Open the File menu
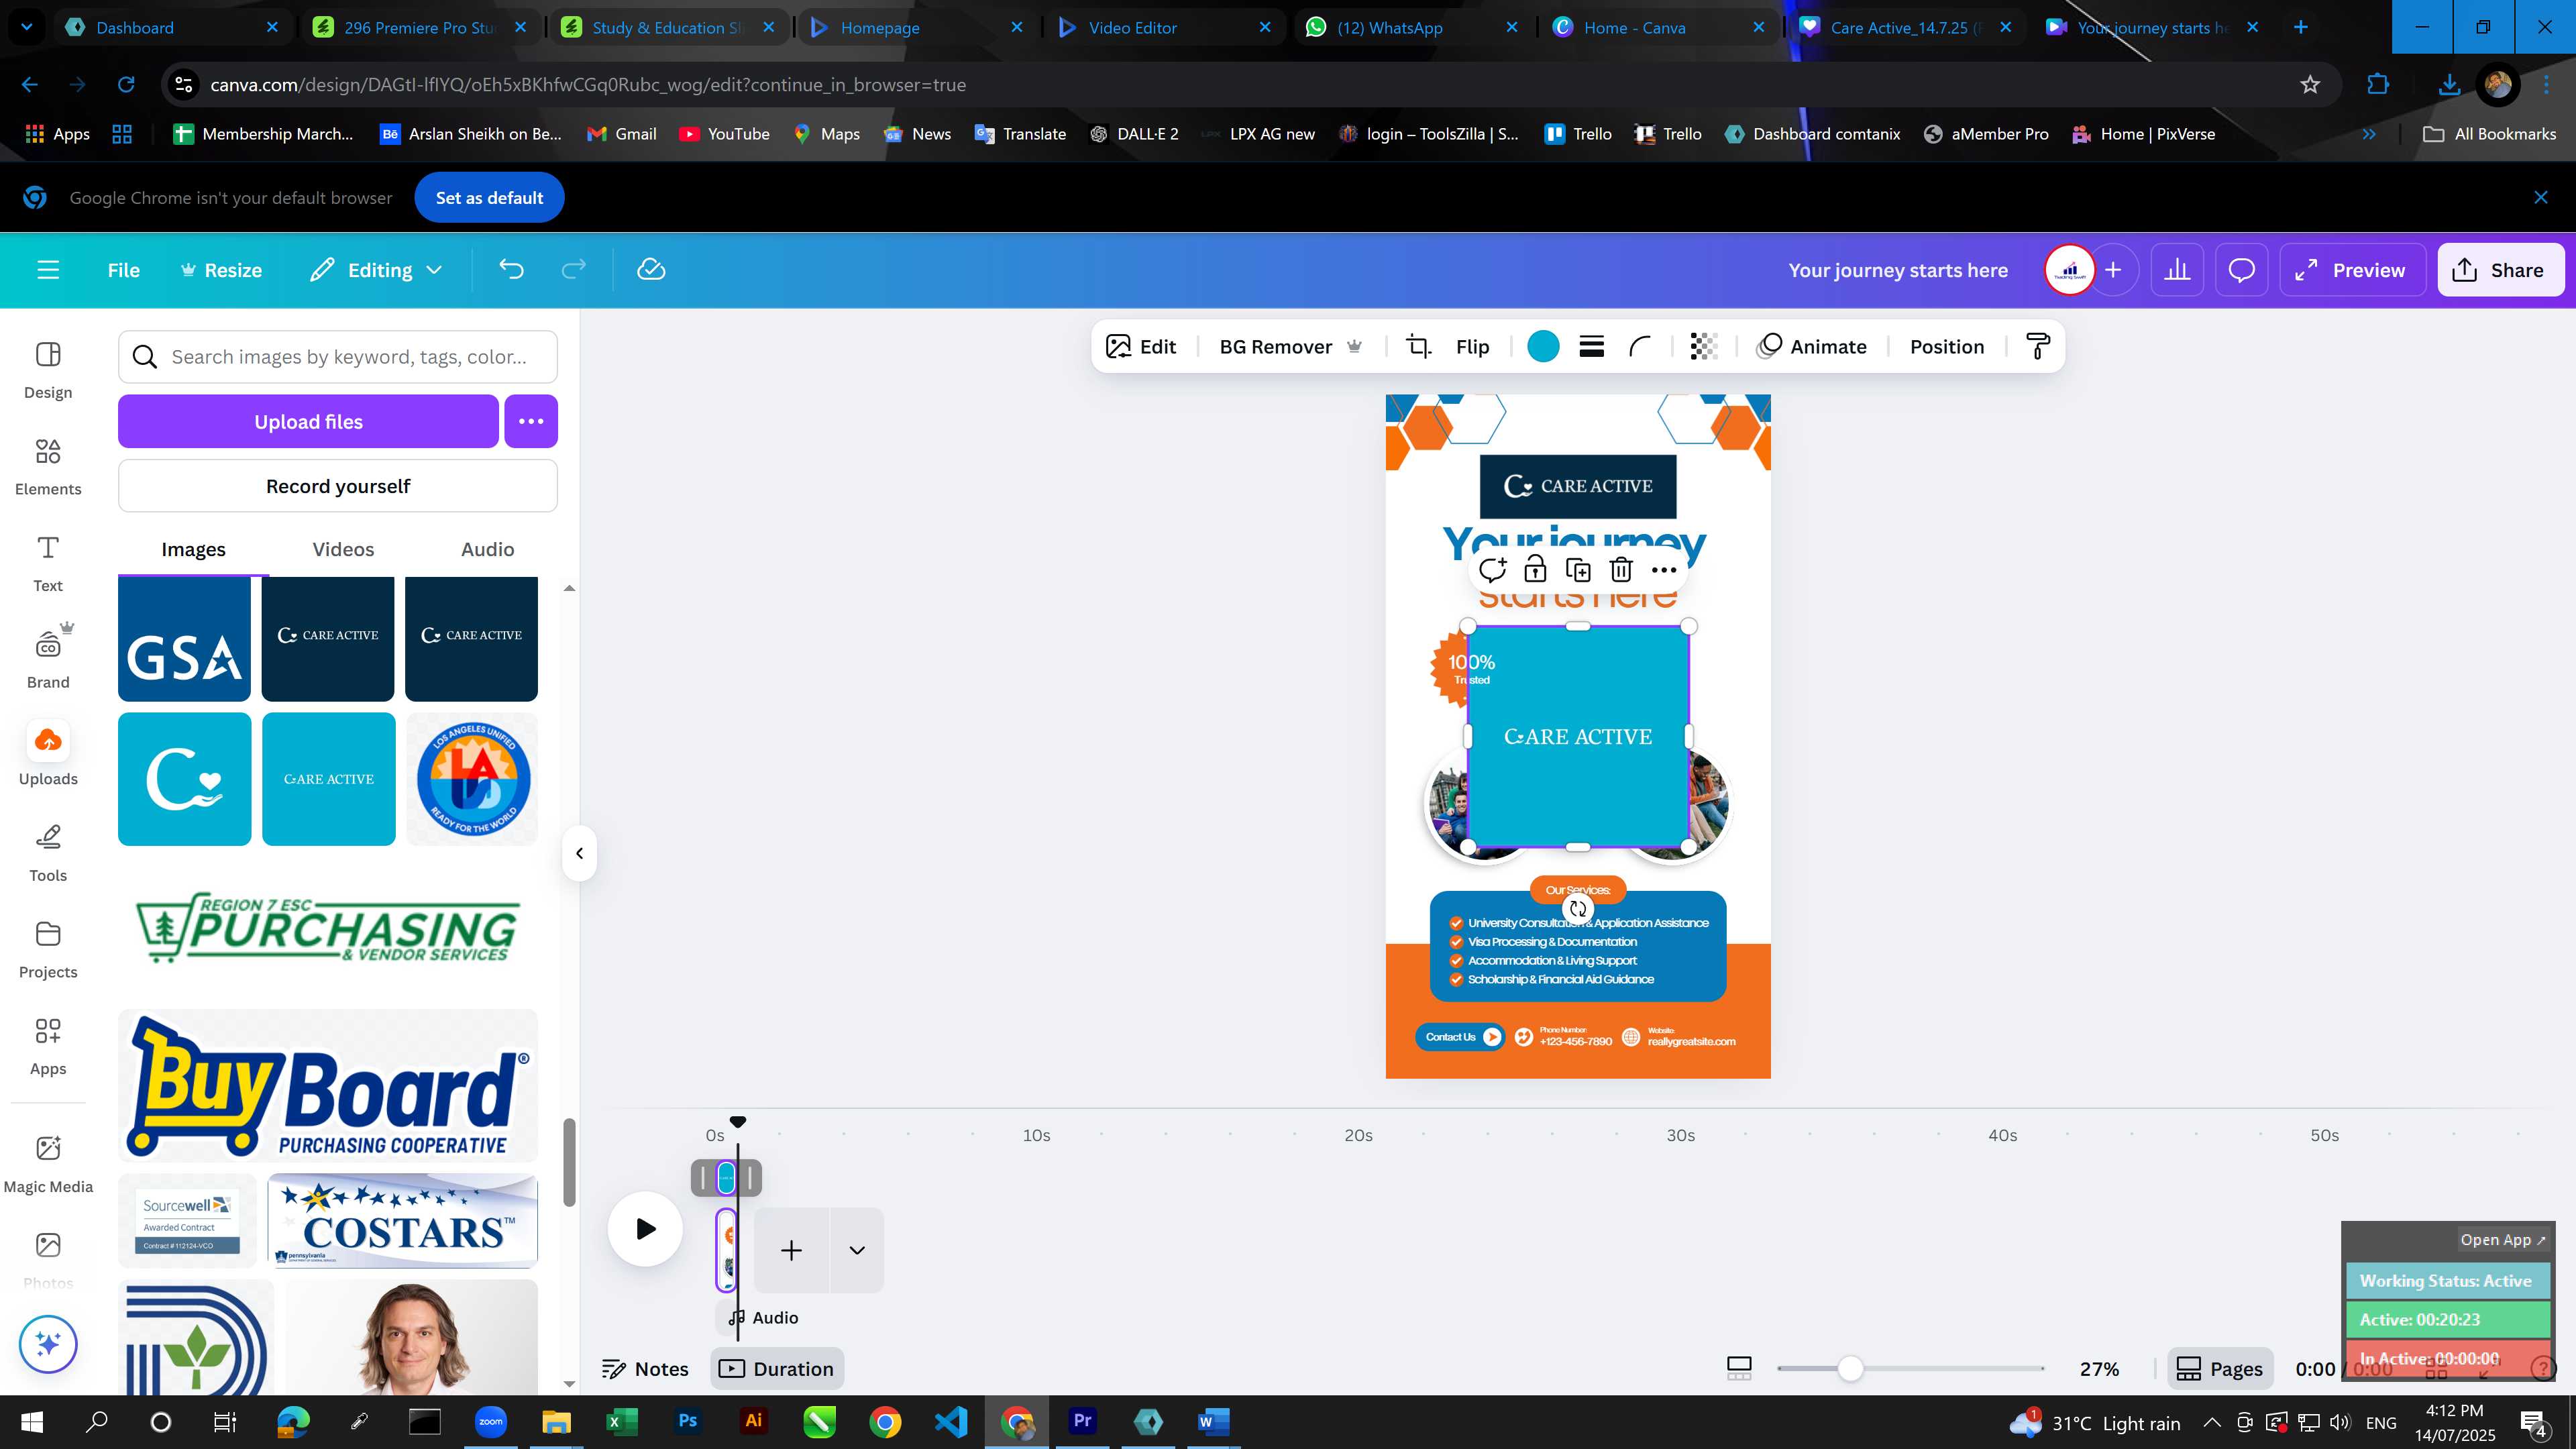Image resolution: width=2576 pixels, height=1449 pixels. tap(124, 270)
